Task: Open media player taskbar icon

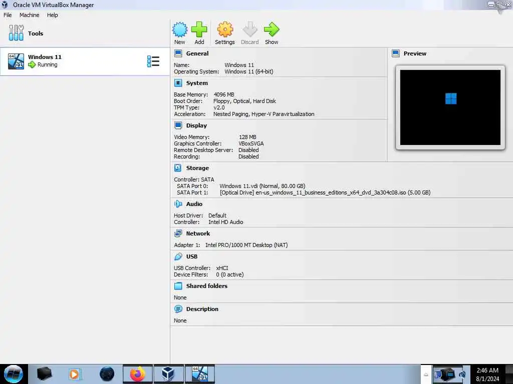Action: pyautogui.click(x=74, y=374)
